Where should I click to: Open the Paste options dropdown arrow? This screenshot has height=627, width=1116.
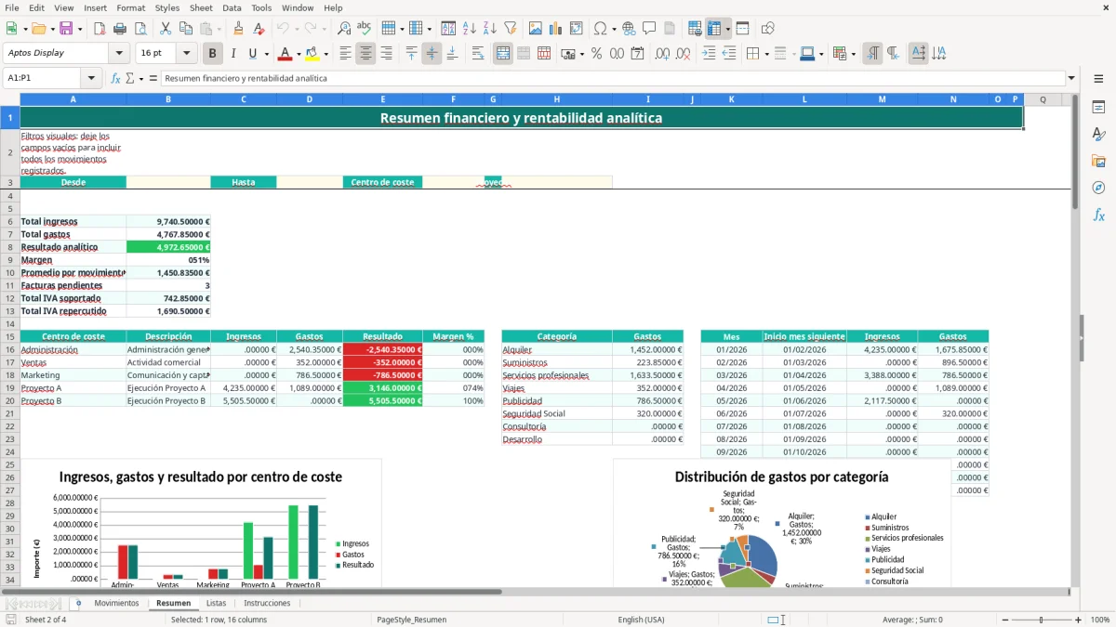219,28
